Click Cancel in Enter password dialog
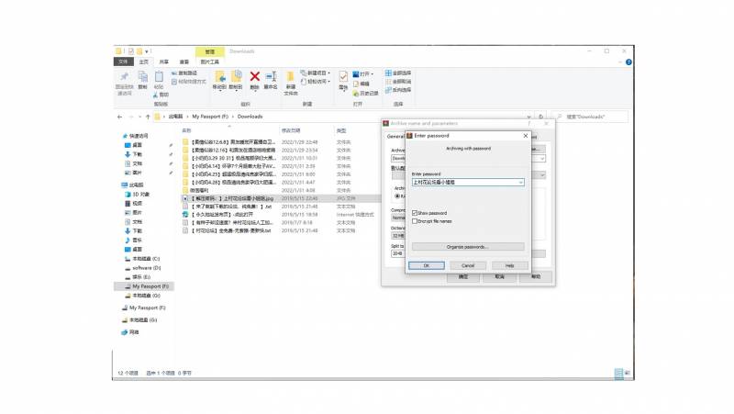 pos(468,265)
